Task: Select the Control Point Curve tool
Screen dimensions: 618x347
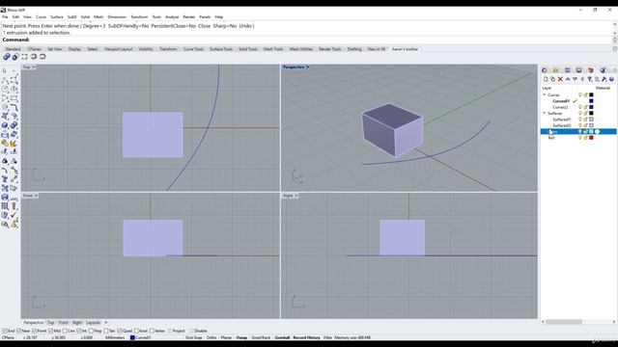Action: 14,80
